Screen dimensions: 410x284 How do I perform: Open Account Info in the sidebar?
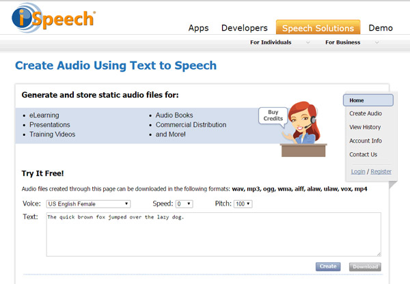click(x=366, y=141)
